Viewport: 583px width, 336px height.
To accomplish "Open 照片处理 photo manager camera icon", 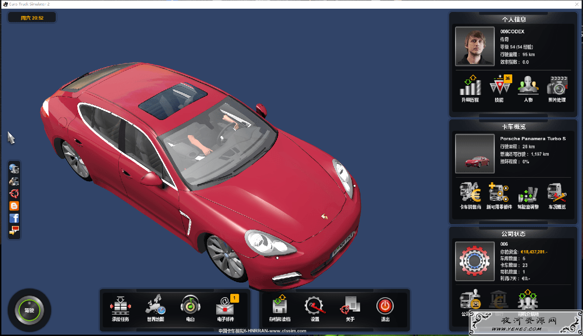I will [x=557, y=85].
